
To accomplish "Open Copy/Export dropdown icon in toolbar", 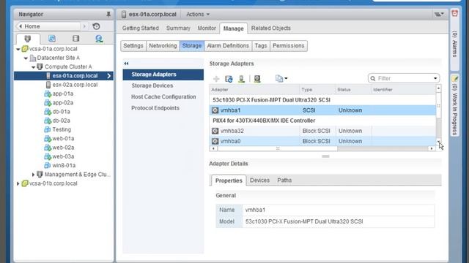I will (x=281, y=79).
